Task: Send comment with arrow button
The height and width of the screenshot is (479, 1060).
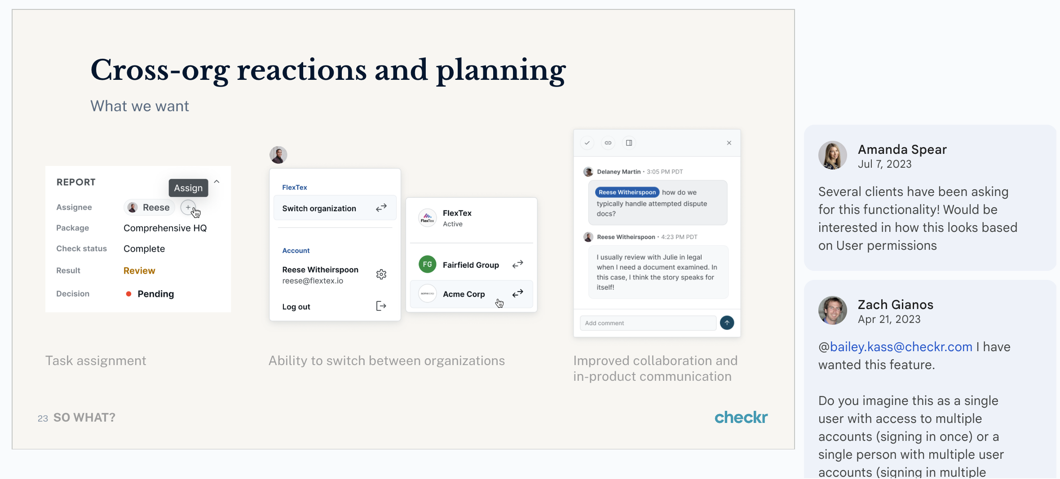Action: [x=727, y=323]
